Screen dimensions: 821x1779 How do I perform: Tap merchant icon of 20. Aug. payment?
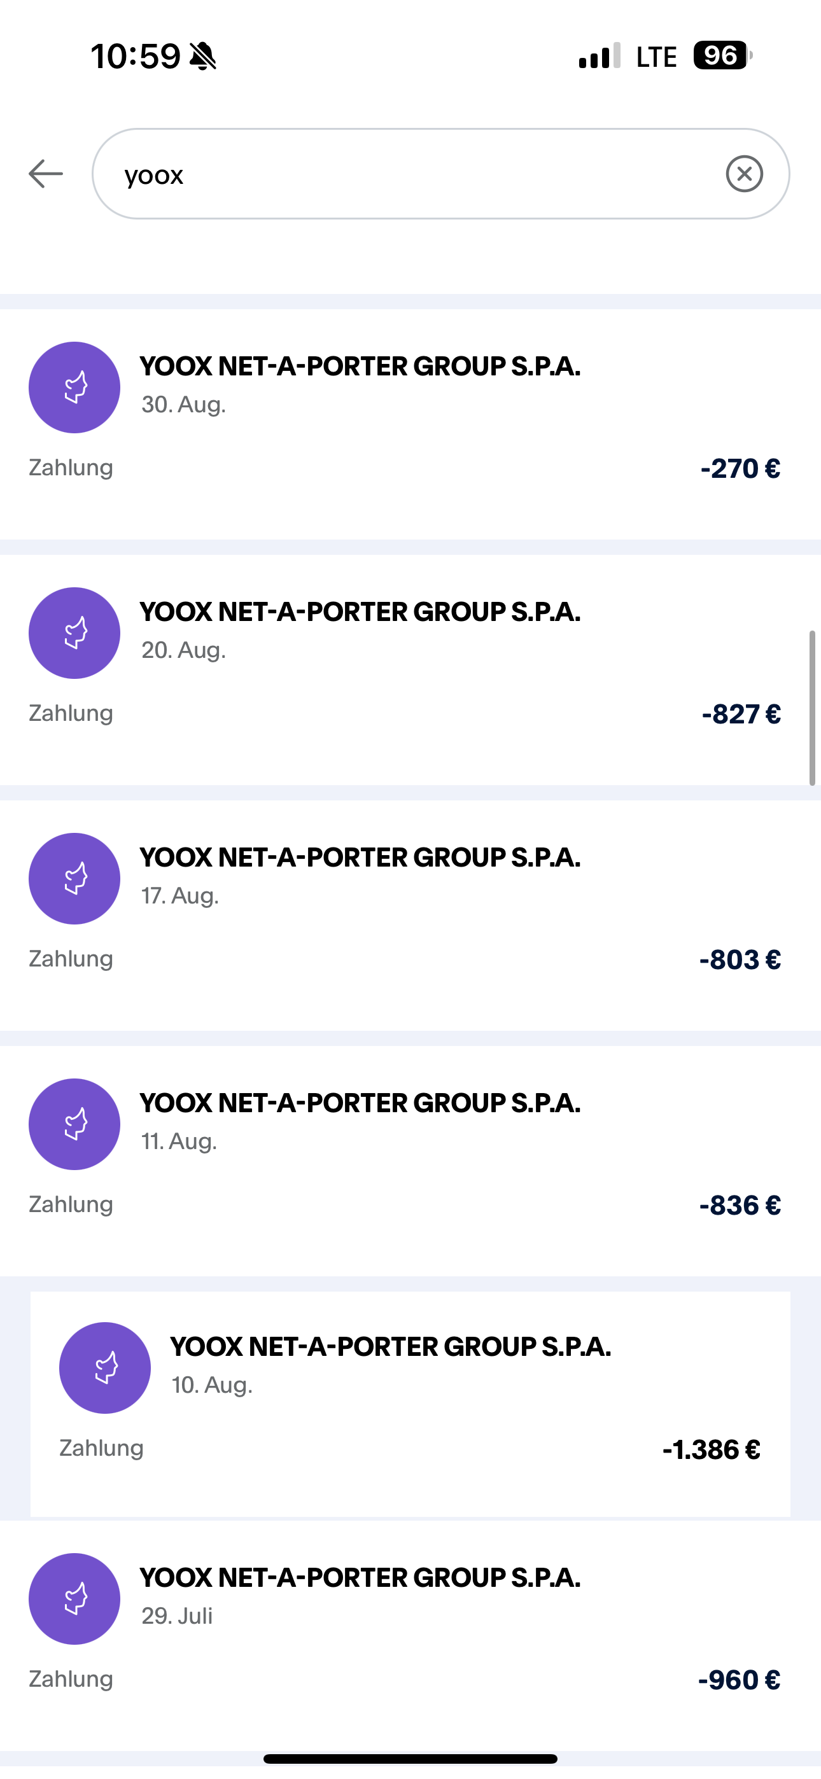(74, 633)
